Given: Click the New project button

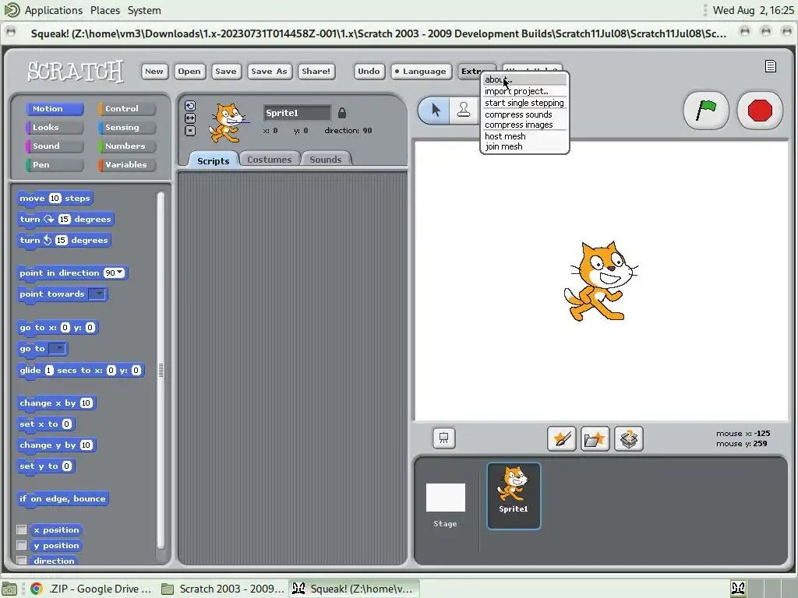Looking at the screenshot, I should (x=154, y=71).
